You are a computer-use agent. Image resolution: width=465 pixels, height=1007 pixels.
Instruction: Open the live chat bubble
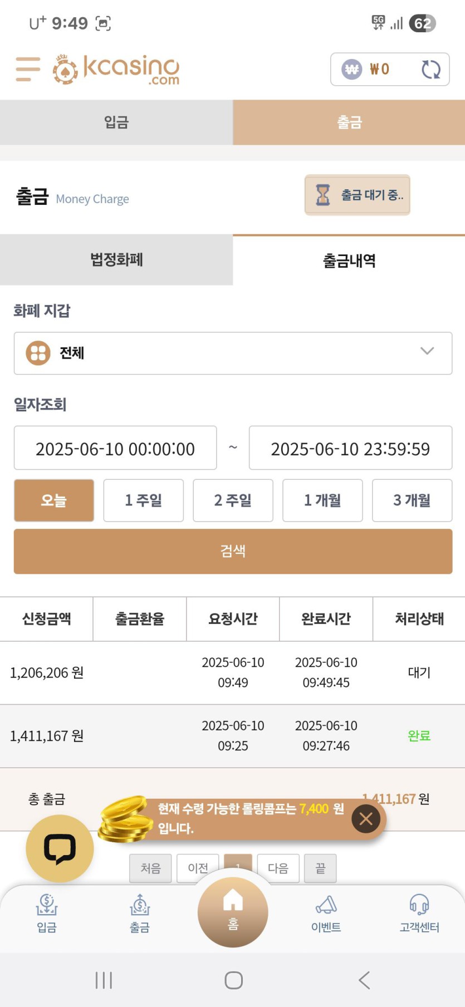[60, 848]
